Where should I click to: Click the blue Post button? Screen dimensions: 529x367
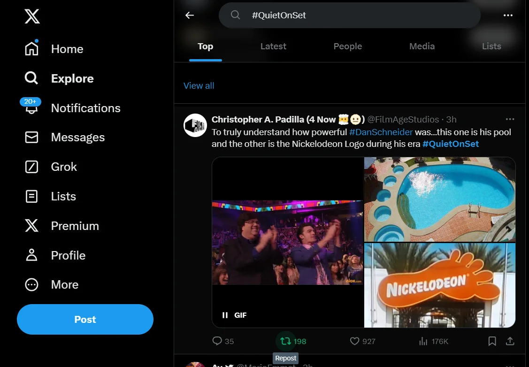[85, 319]
